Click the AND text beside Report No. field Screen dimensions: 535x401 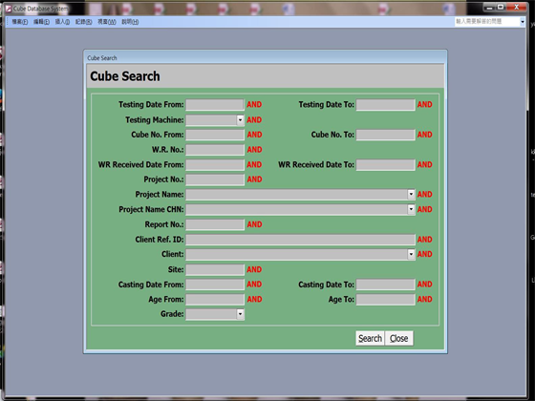pyautogui.click(x=254, y=224)
